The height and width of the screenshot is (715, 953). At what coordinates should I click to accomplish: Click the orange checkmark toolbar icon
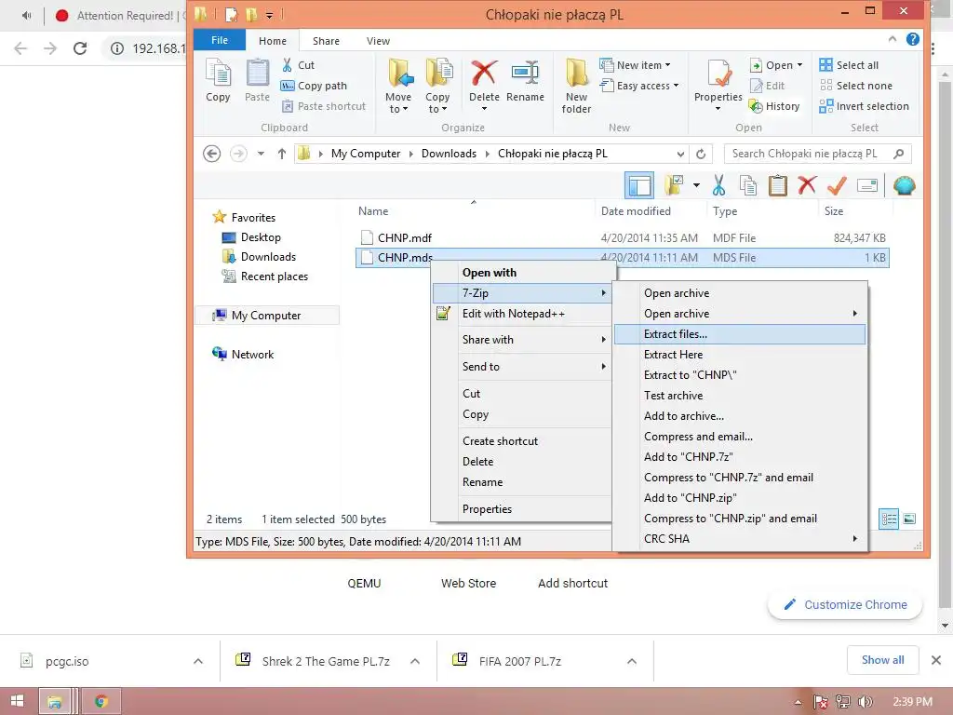[x=837, y=185]
